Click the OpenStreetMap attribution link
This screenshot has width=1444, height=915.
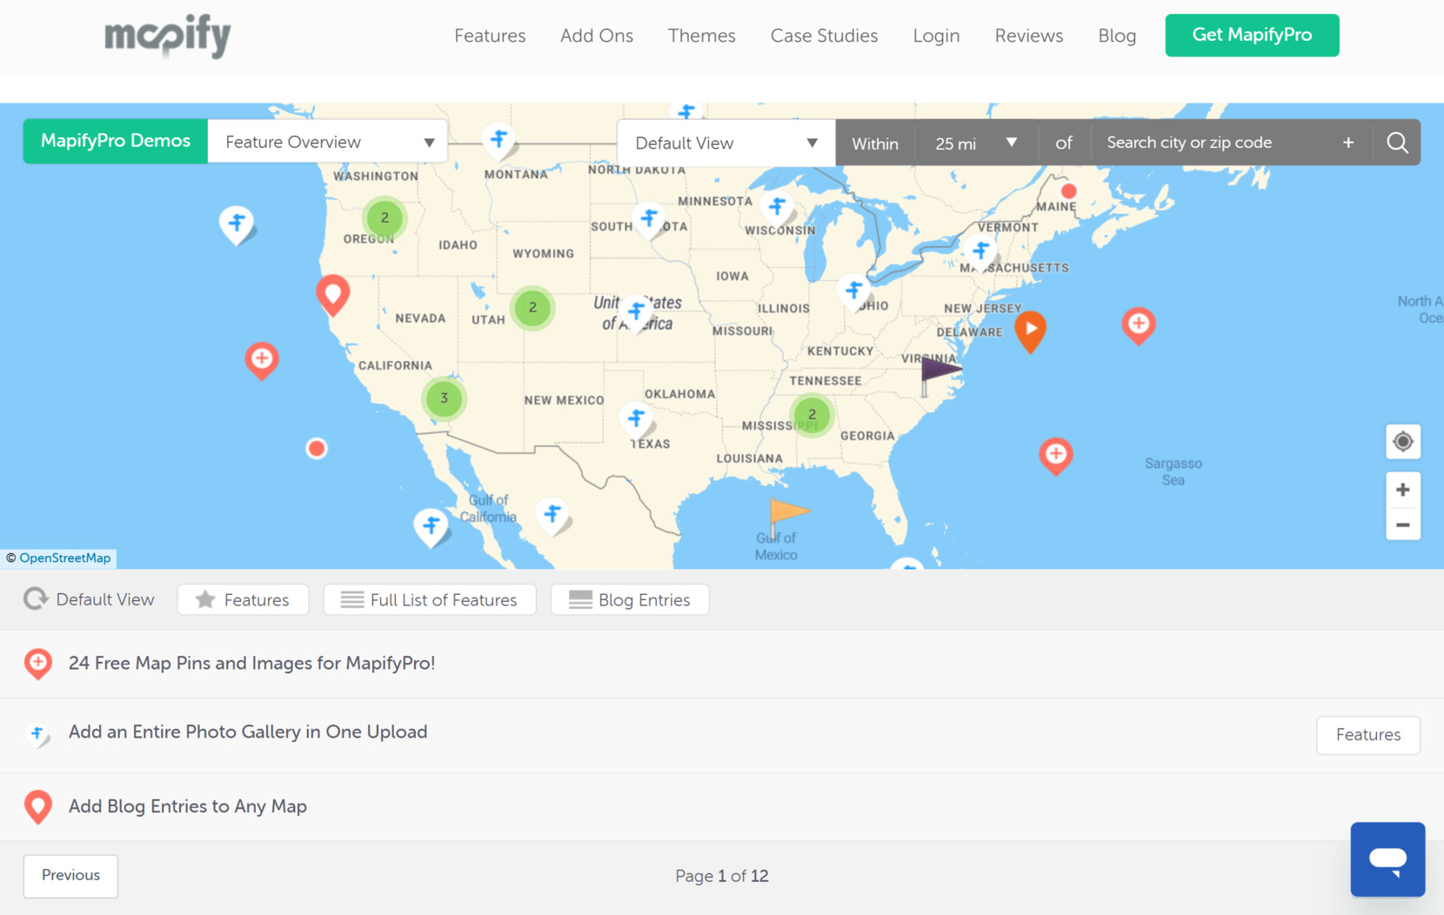pyautogui.click(x=64, y=558)
